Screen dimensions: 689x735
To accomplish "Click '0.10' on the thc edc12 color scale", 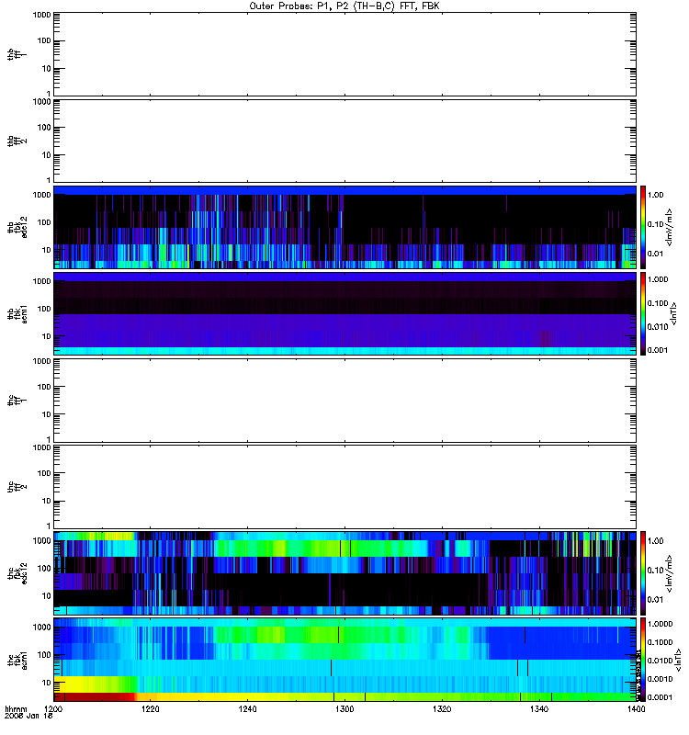I will 655,570.
